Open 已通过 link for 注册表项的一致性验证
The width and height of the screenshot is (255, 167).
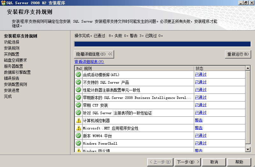(x=201, y=113)
